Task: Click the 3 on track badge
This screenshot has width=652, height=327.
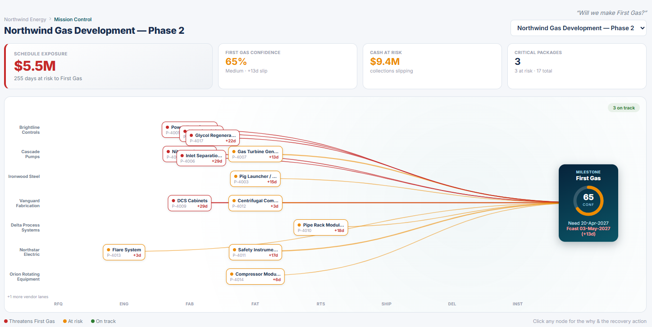Action: pyautogui.click(x=624, y=108)
